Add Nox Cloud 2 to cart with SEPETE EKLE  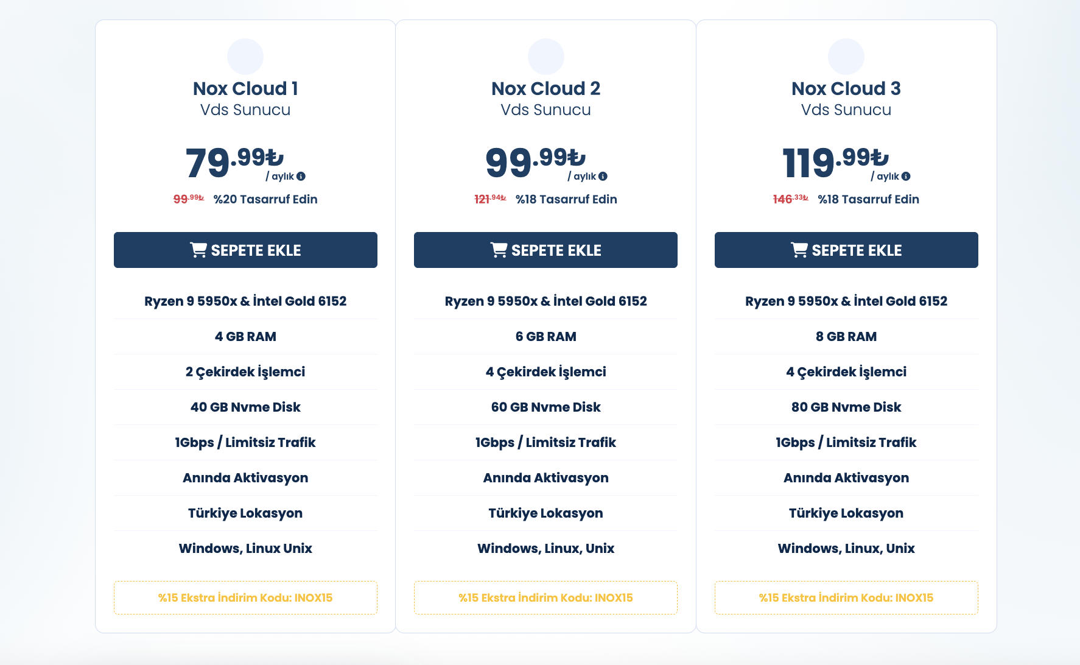point(546,250)
